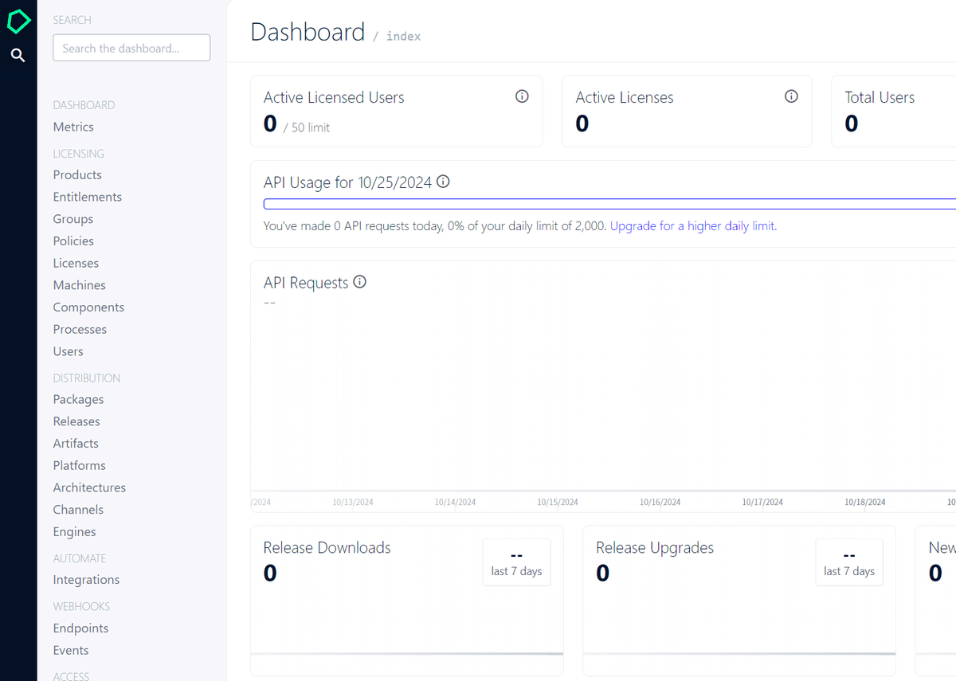The height and width of the screenshot is (681, 956).
Task: Open webhook Endpoints
Action: click(x=80, y=628)
